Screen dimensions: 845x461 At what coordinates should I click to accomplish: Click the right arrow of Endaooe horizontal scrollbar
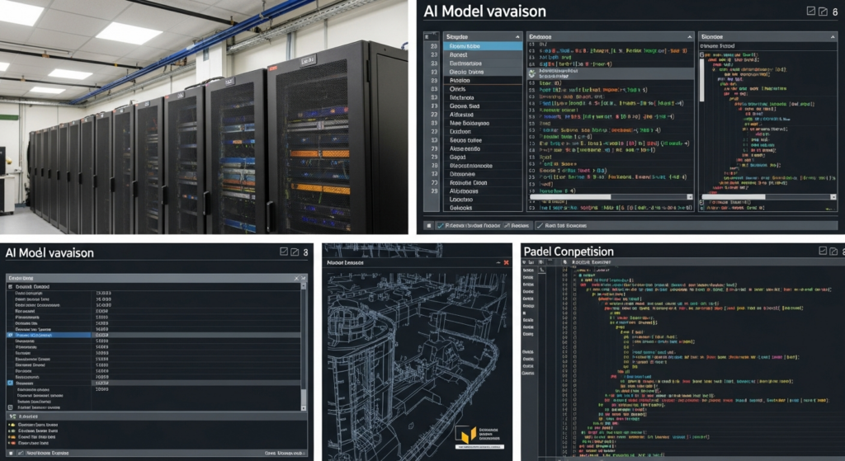tap(689, 197)
